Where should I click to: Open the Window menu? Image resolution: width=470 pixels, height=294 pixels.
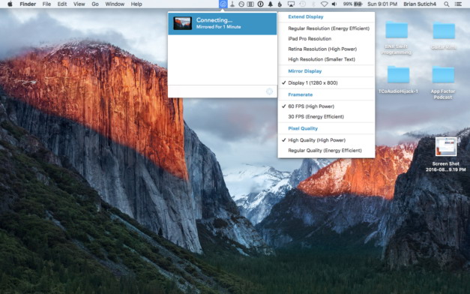click(115, 4)
